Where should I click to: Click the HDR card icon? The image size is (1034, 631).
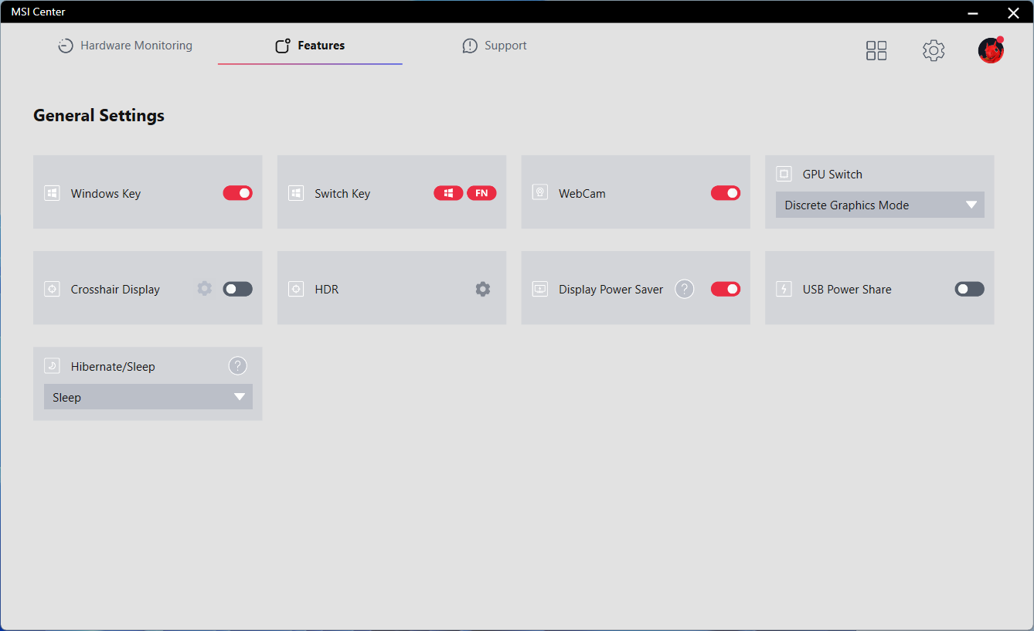(x=296, y=289)
